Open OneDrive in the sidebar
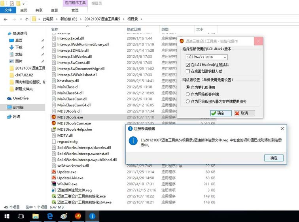This screenshot has height=222, width=299. coord(18,98)
